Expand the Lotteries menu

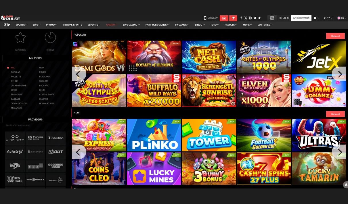click(265, 25)
